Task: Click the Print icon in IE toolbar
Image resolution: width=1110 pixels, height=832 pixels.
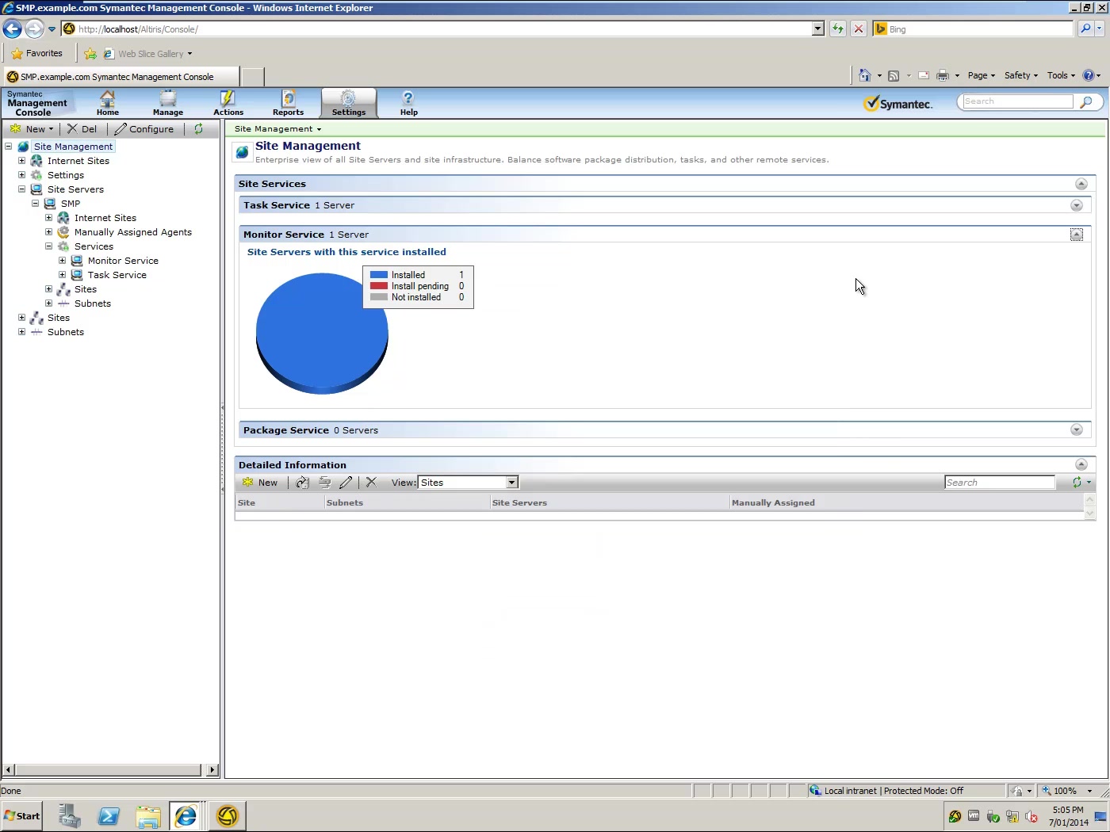Action: point(943,75)
